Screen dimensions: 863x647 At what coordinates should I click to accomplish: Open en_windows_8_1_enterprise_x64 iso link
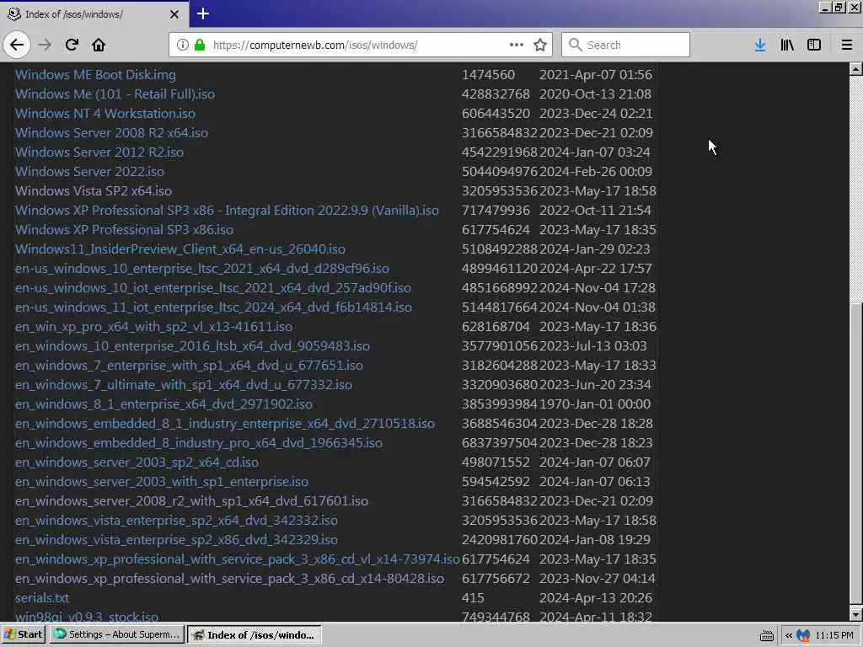click(163, 404)
